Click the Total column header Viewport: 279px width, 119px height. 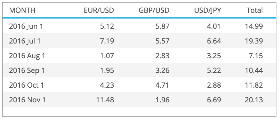point(255,11)
